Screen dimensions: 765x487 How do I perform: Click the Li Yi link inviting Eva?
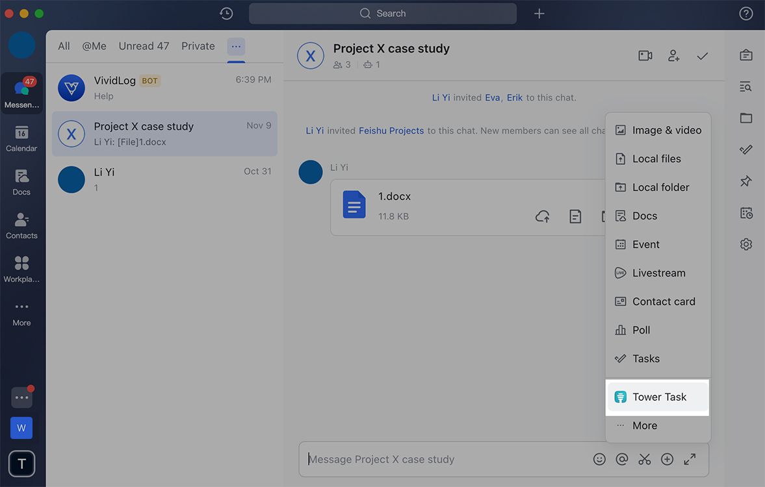441,97
